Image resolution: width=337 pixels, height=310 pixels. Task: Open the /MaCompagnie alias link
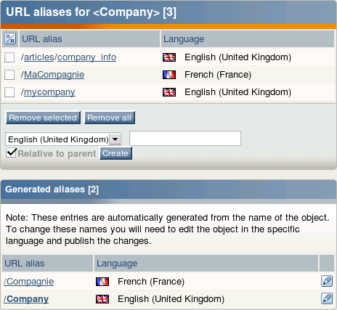coord(54,75)
